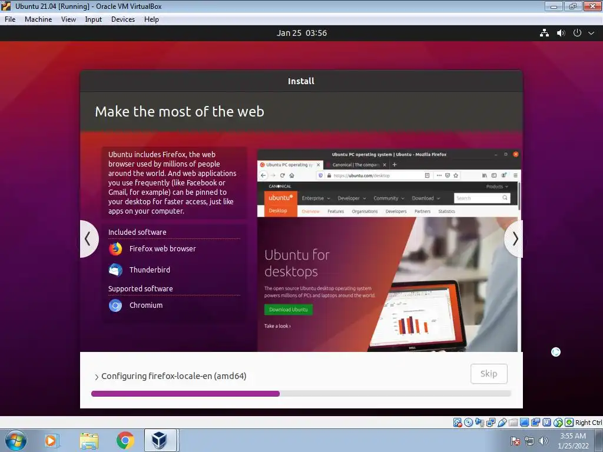Viewport: 603px width, 452px height.
Task: Open Windows Media Player from taskbar
Action: pyautogui.click(x=51, y=440)
